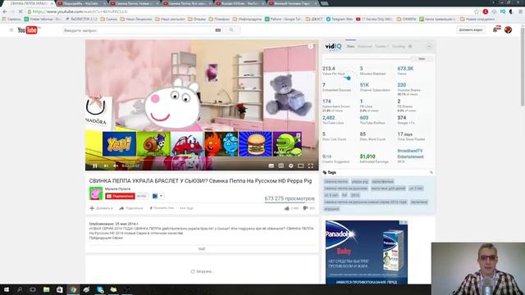Click the vidIQ slider Now handle
This screenshot has width=525, height=295.
(422, 59)
